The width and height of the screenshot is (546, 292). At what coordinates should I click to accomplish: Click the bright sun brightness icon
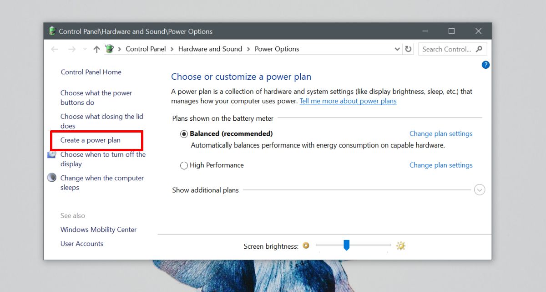(400, 246)
